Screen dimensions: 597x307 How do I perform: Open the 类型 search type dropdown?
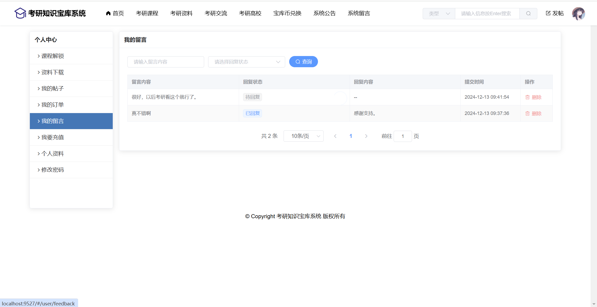439,14
